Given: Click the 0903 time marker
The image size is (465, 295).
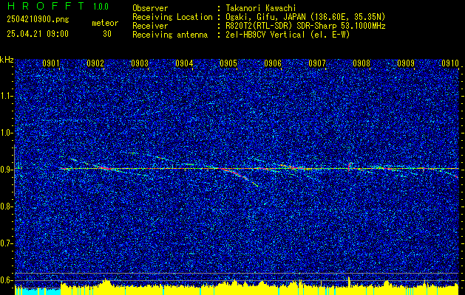Looking at the screenshot, I should (x=140, y=63).
